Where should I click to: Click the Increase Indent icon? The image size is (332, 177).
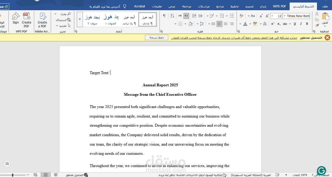(194, 16)
